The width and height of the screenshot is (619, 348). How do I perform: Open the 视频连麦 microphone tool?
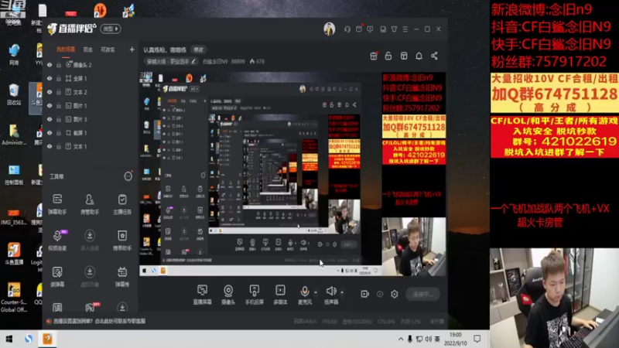point(57,240)
